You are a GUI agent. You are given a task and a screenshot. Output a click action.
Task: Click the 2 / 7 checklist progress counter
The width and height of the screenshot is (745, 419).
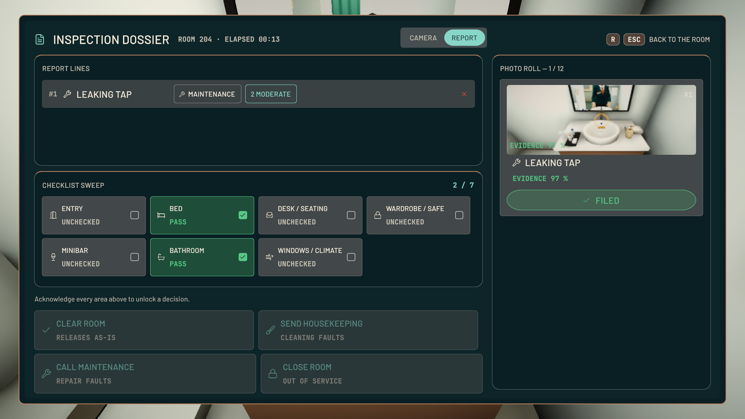[463, 185]
